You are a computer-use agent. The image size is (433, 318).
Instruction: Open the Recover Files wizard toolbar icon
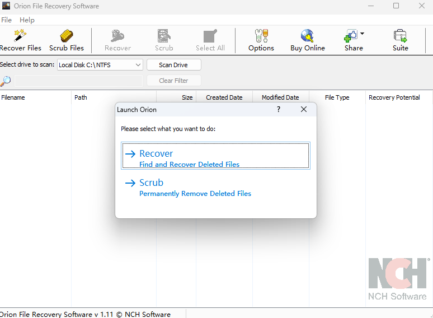click(20, 36)
